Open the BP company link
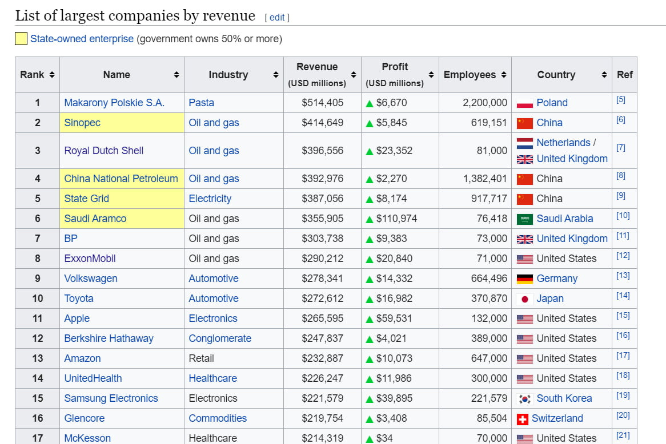The height and width of the screenshot is (444, 666). (x=71, y=239)
